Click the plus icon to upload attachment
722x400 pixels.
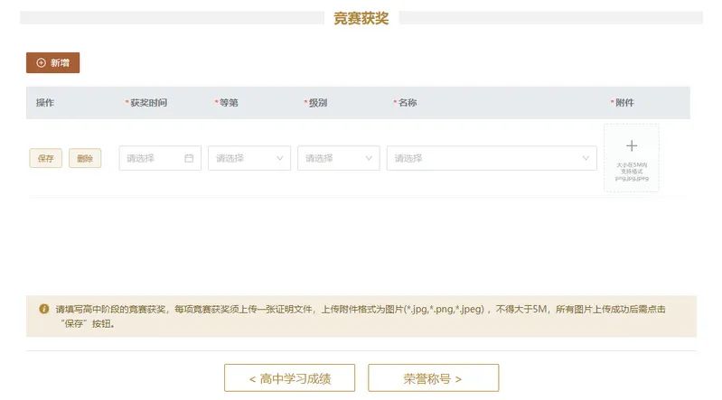click(x=632, y=146)
